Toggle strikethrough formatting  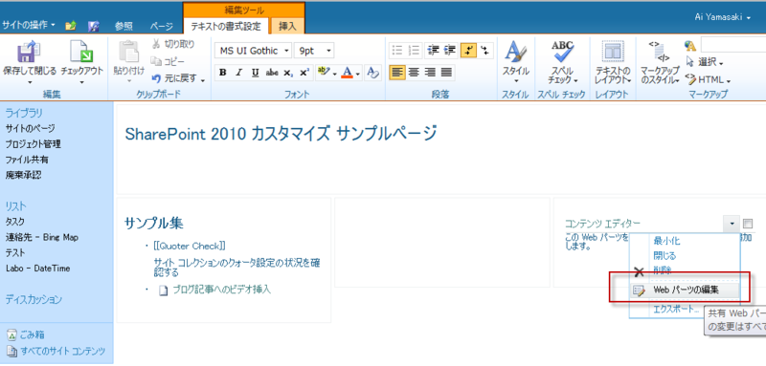tap(272, 73)
